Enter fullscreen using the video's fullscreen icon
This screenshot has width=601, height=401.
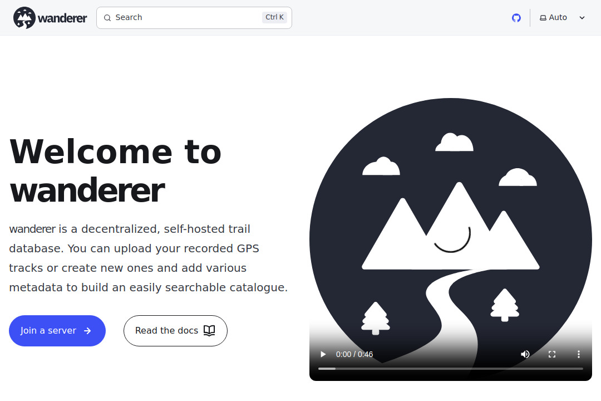pyautogui.click(x=552, y=354)
